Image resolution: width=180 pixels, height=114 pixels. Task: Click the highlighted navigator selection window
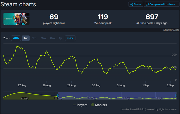click(117, 96)
